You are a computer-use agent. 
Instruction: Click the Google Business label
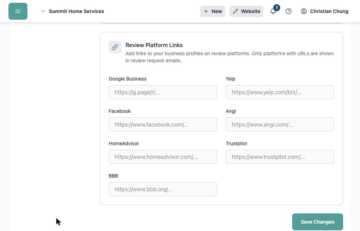tap(127, 79)
